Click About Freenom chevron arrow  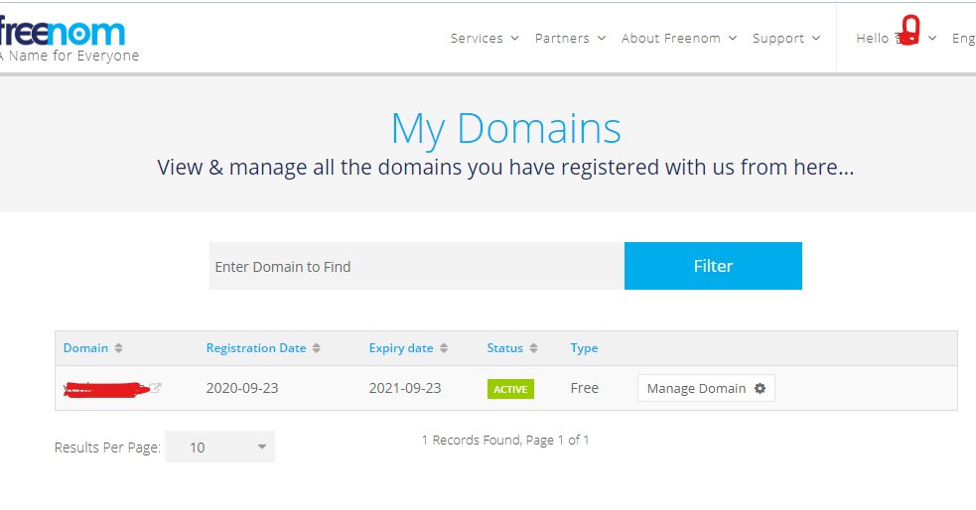pyautogui.click(x=733, y=39)
